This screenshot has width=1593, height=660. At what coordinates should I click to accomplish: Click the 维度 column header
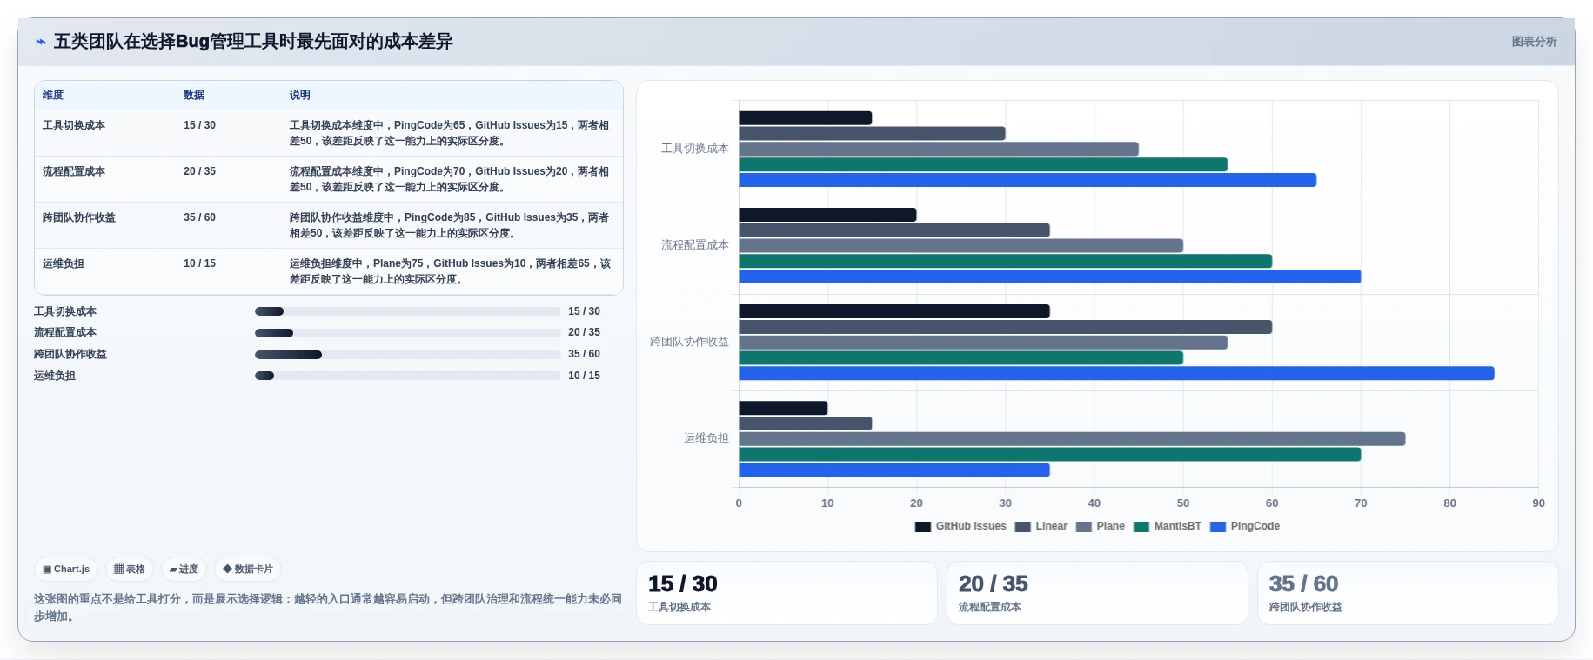[53, 95]
